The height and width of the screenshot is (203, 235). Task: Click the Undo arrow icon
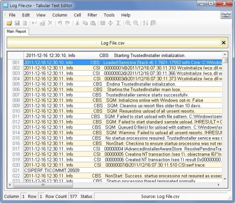60,23
